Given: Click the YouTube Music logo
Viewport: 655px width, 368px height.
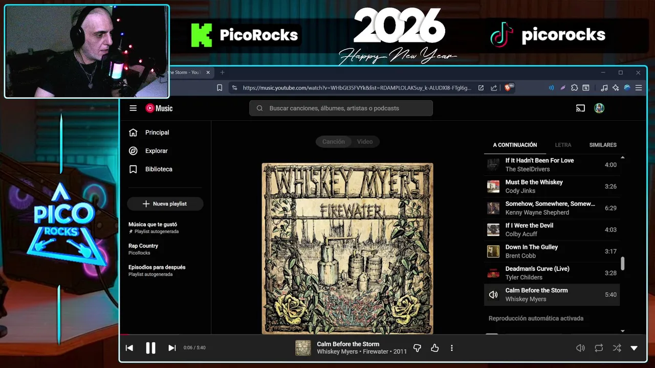Looking at the screenshot, I should [159, 108].
